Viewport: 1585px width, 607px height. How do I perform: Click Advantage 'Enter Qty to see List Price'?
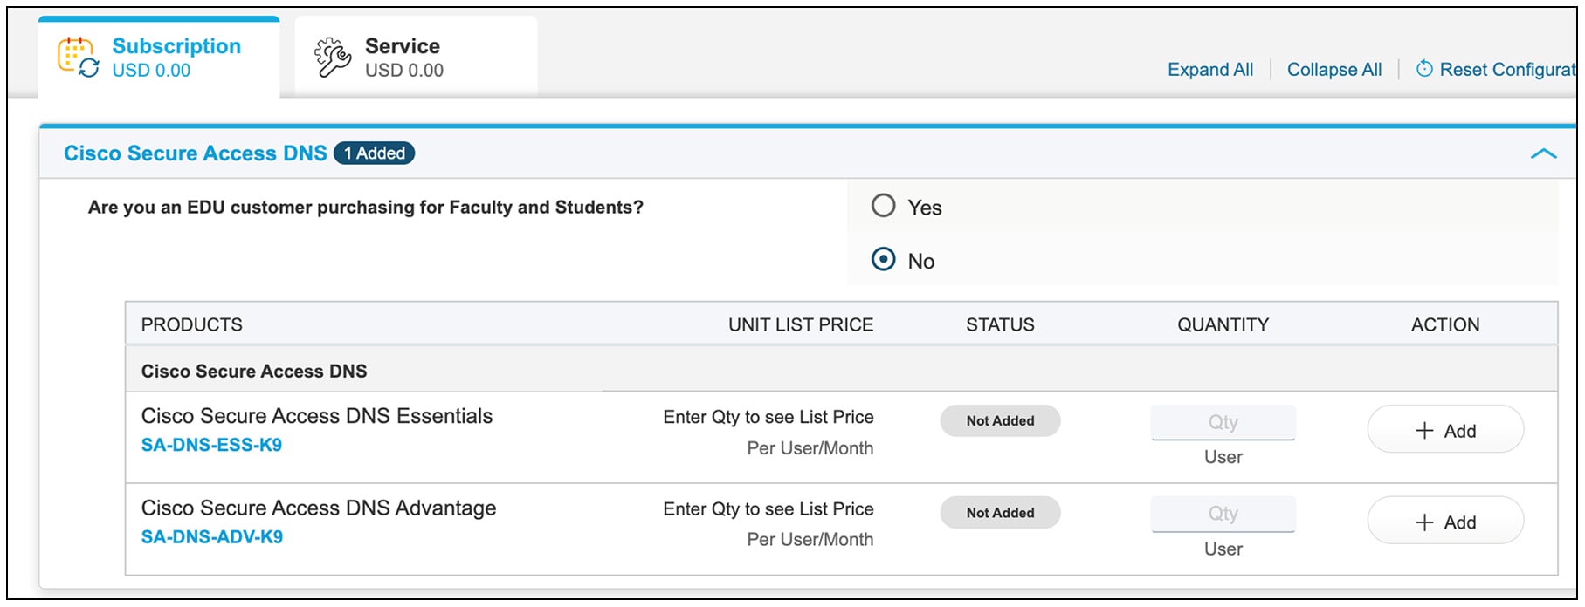[x=768, y=508]
